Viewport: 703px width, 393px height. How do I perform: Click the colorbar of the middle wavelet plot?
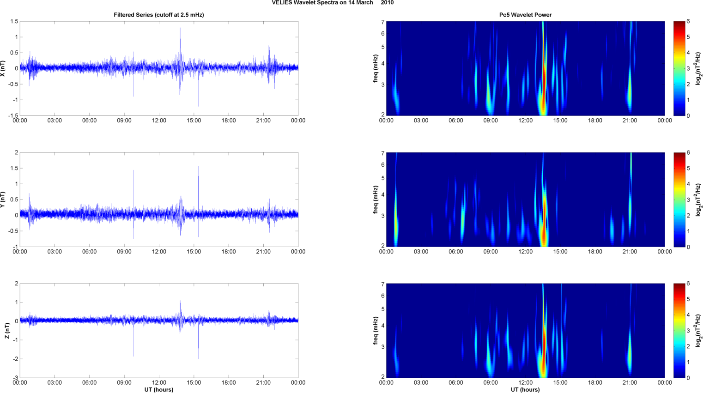point(679,200)
